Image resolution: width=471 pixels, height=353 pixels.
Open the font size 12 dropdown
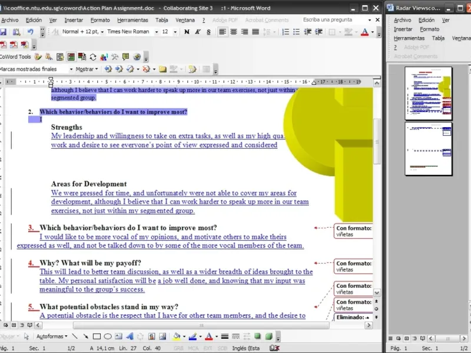(x=174, y=32)
